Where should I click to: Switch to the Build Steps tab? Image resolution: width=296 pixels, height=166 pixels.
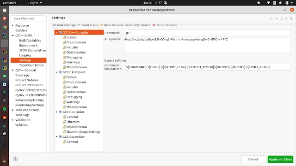coord(88,25)
